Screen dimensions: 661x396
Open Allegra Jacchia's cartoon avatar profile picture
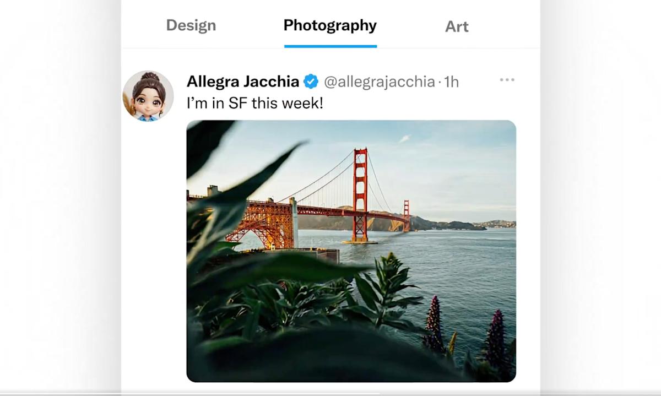[x=148, y=96]
